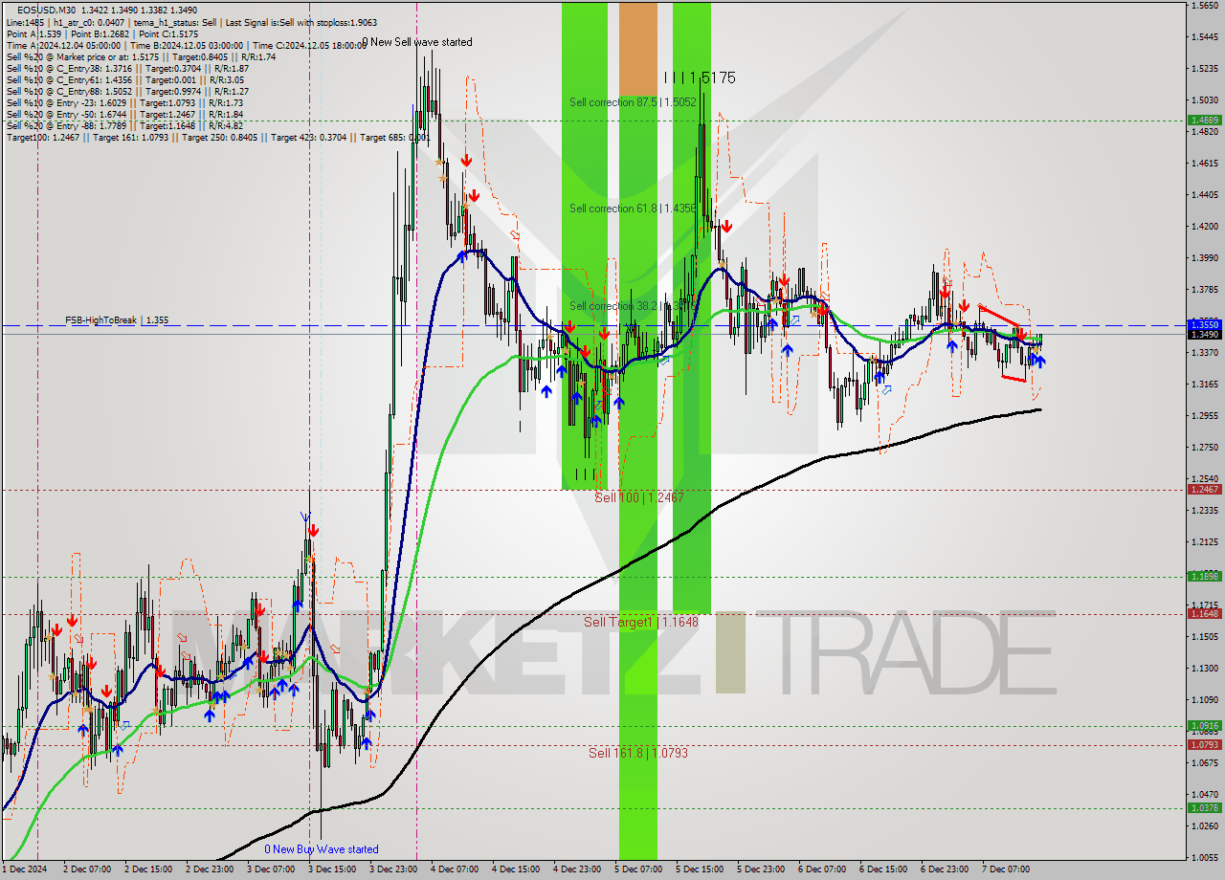
Task: Click the '5 Dec 23:00' time axis label
Action: tap(762, 869)
